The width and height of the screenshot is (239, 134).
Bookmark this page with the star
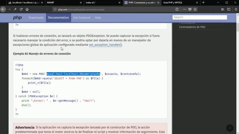(195, 9)
